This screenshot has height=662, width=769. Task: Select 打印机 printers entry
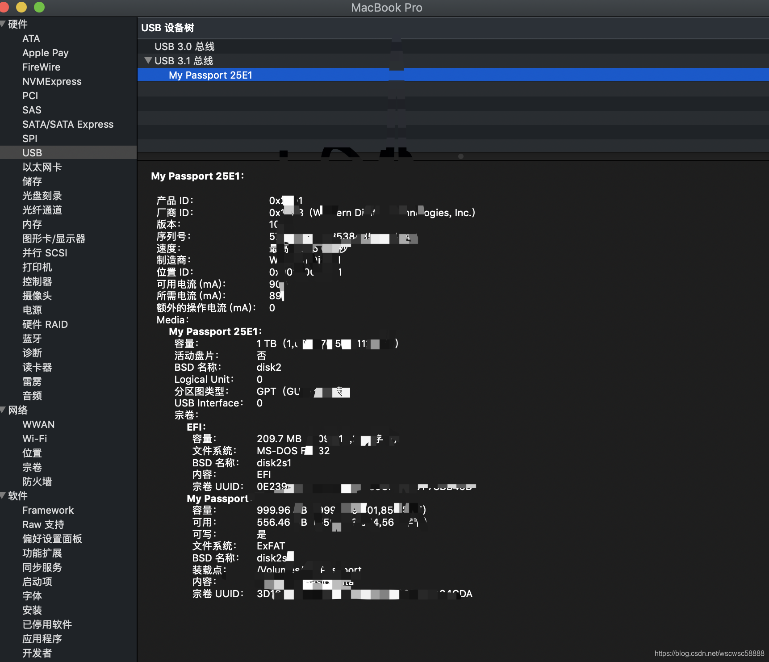click(37, 267)
